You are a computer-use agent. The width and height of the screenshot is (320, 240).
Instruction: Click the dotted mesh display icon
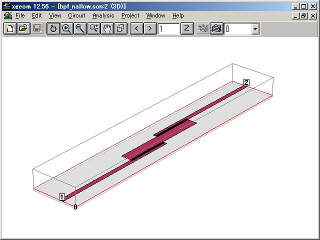point(203,28)
